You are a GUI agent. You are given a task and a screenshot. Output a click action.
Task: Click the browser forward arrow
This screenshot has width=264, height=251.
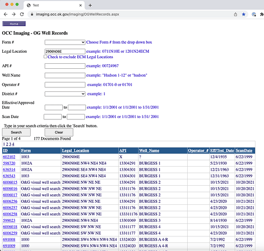(x=14, y=15)
